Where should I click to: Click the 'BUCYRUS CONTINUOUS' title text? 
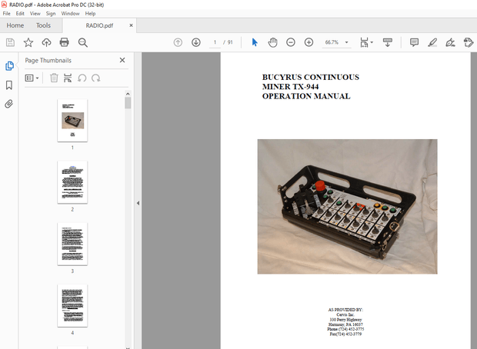click(311, 77)
